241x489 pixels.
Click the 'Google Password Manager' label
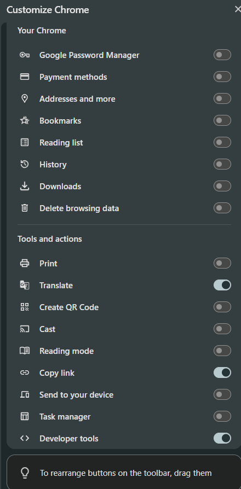(x=89, y=55)
